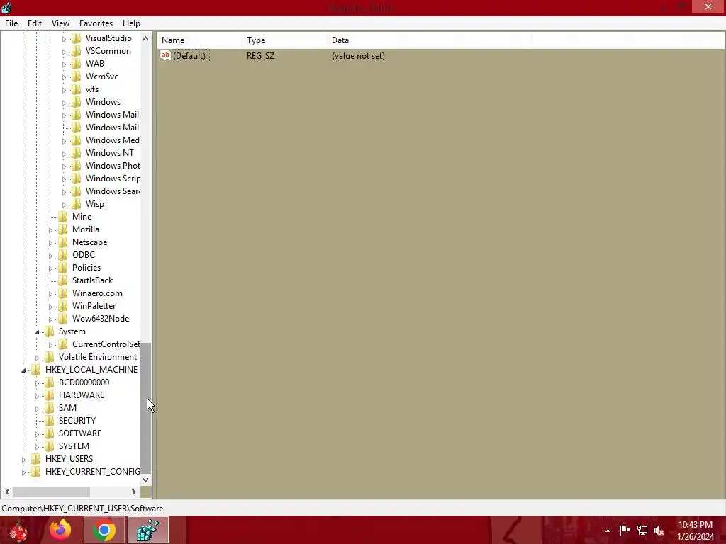This screenshot has height=544, width=726.
Task: Click the (Default) string value icon
Action: 165,55
